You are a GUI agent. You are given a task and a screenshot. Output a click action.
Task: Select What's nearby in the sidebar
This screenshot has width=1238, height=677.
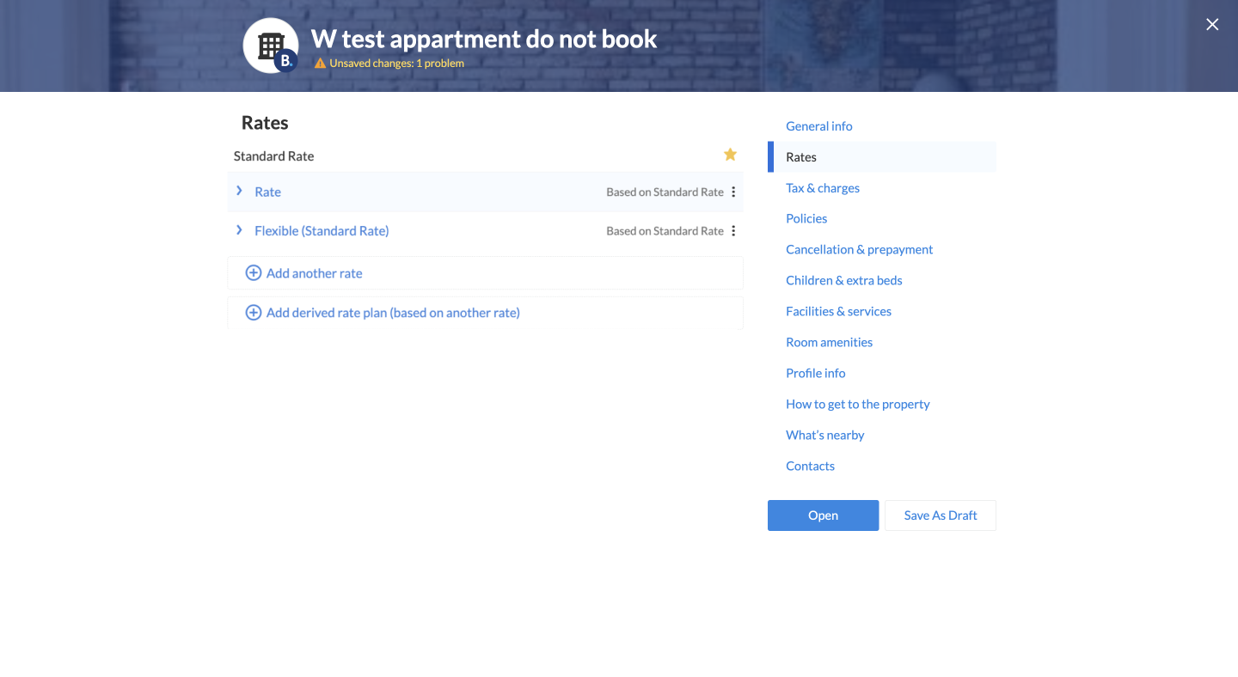click(825, 436)
